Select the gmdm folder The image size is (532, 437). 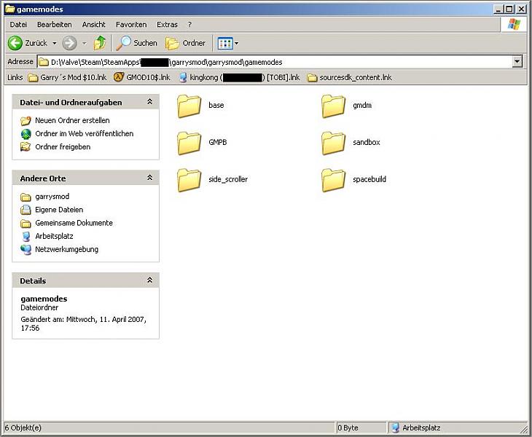point(335,106)
